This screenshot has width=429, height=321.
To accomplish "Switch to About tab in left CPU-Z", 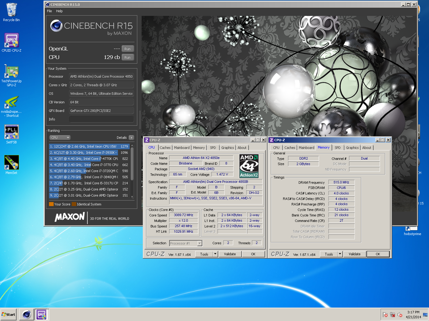I will pyautogui.click(x=242, y=148).
